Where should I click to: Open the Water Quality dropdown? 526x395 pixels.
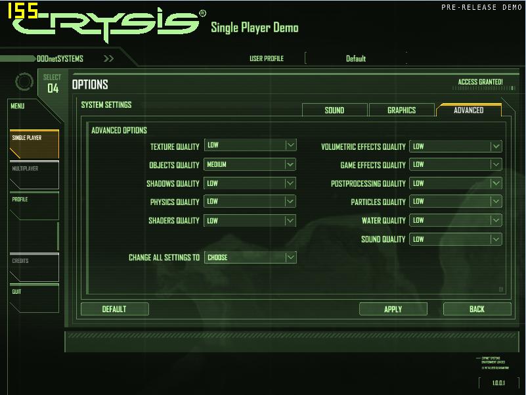[x=456, y=220]
